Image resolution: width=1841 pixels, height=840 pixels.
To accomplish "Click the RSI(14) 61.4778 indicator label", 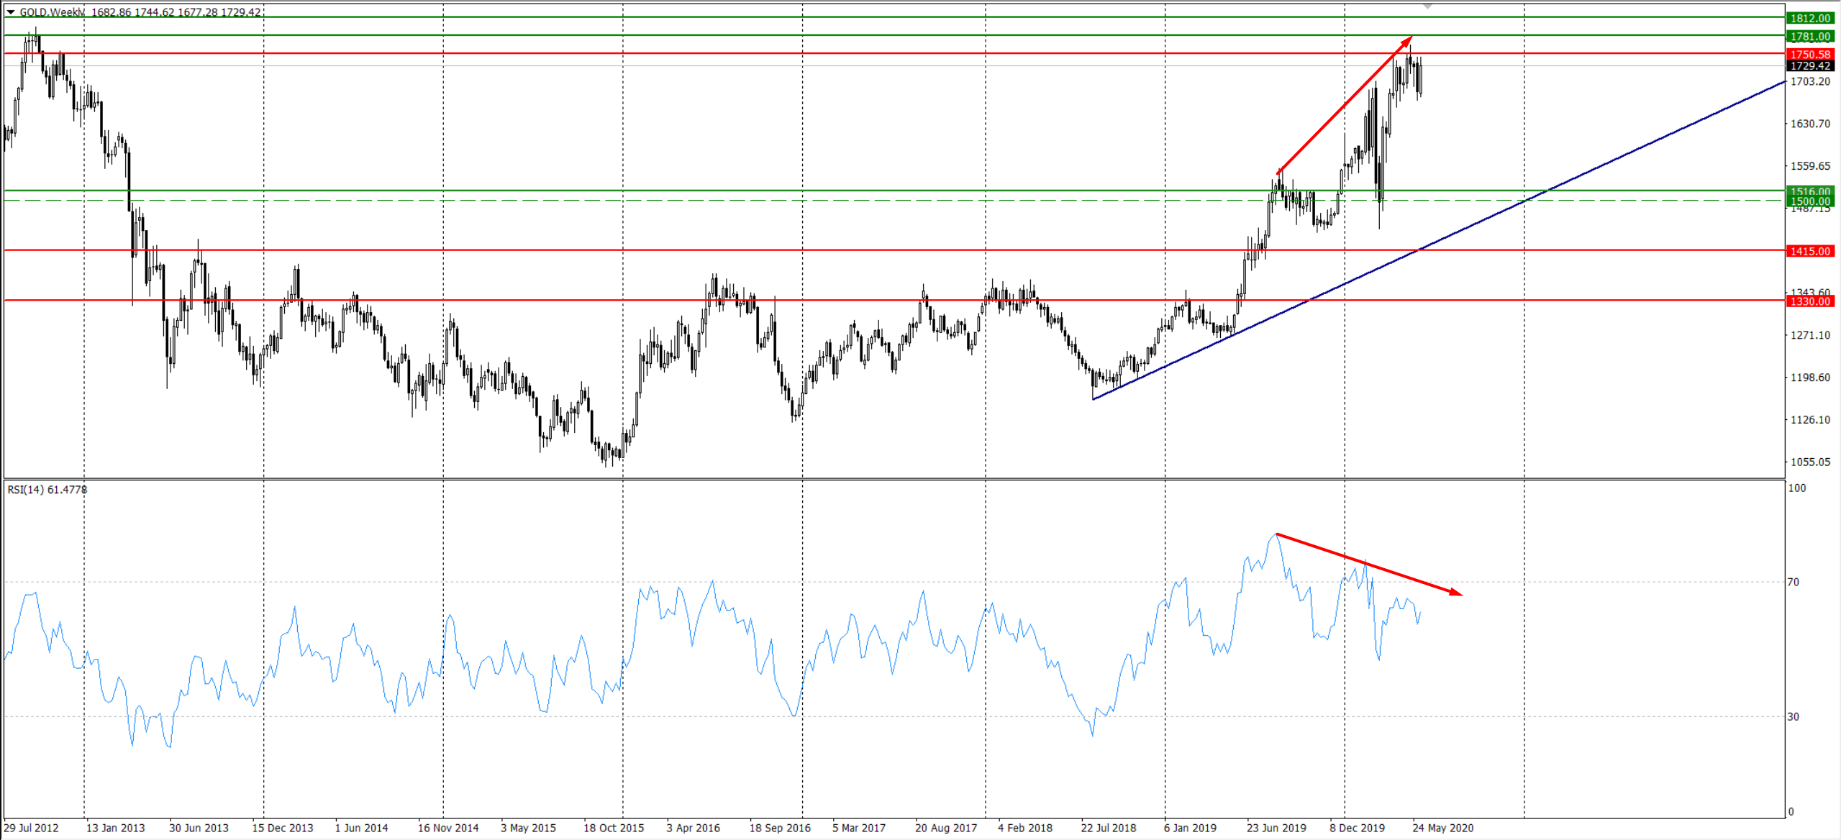I will click(47, 490).
